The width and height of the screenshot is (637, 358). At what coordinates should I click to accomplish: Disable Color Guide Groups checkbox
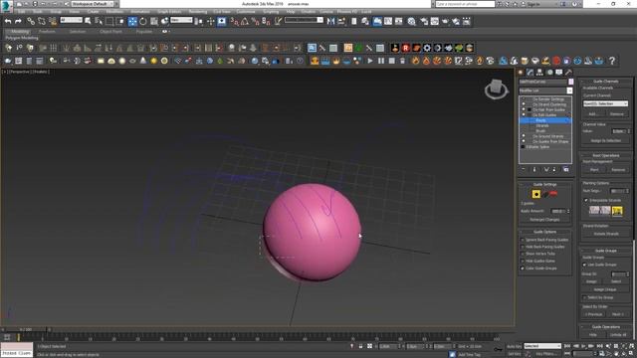click(523, 268)
